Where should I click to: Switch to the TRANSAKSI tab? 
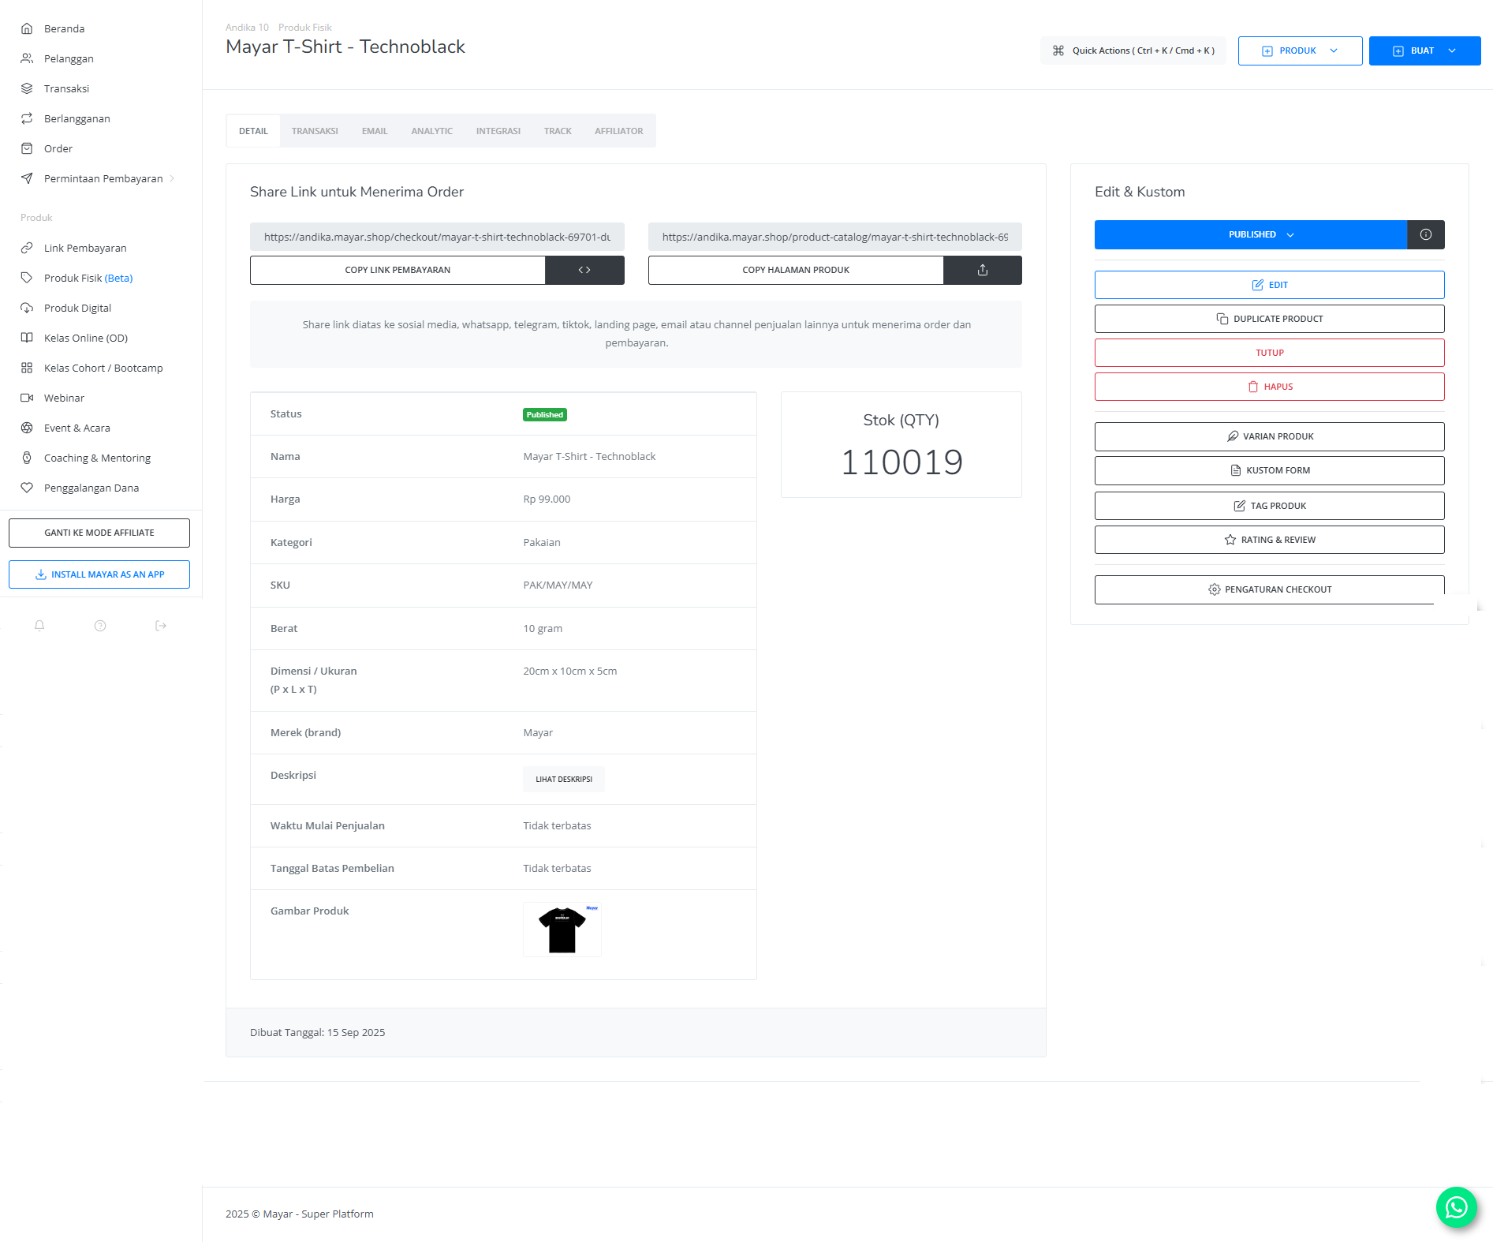315,131
